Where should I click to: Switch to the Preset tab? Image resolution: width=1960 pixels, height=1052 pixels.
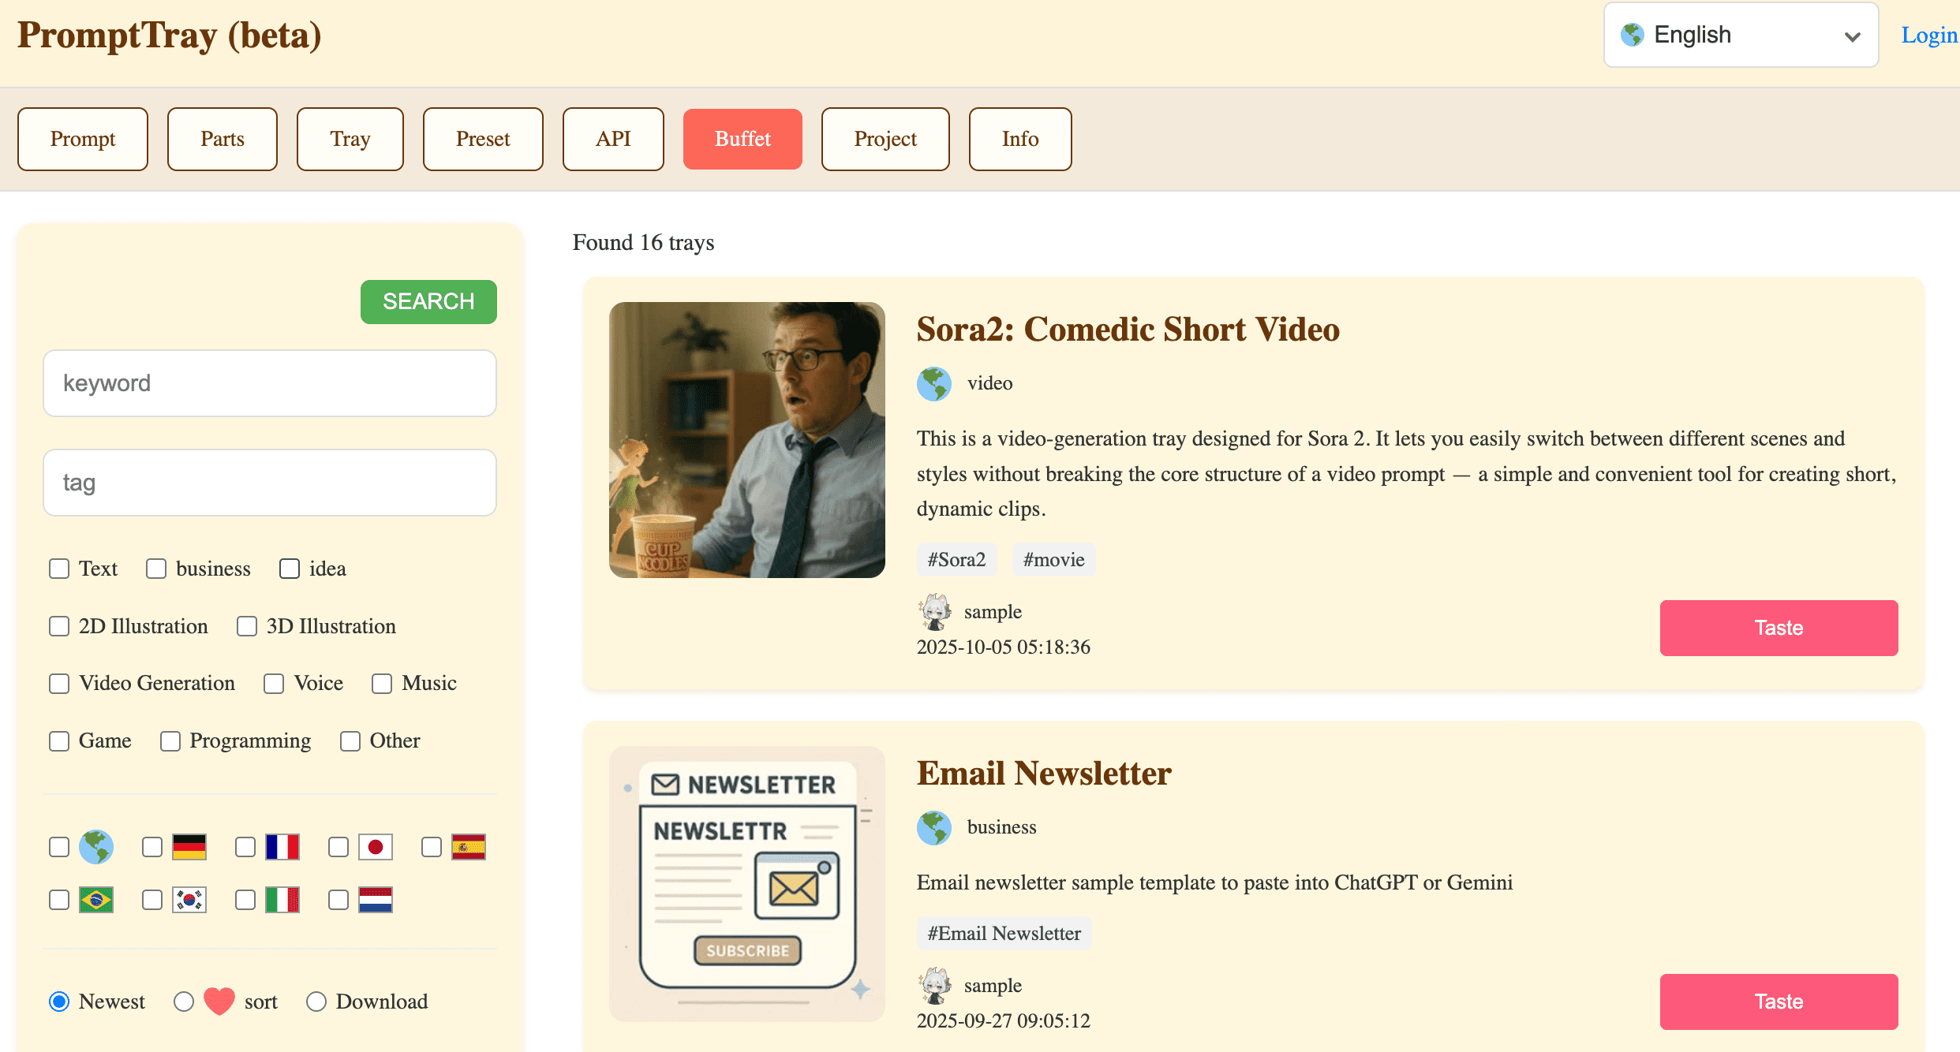[x=483, y=139]
